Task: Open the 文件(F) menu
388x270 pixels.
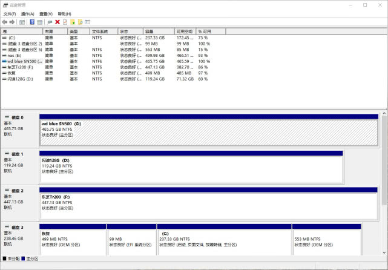Action: [x=10, y=14]
